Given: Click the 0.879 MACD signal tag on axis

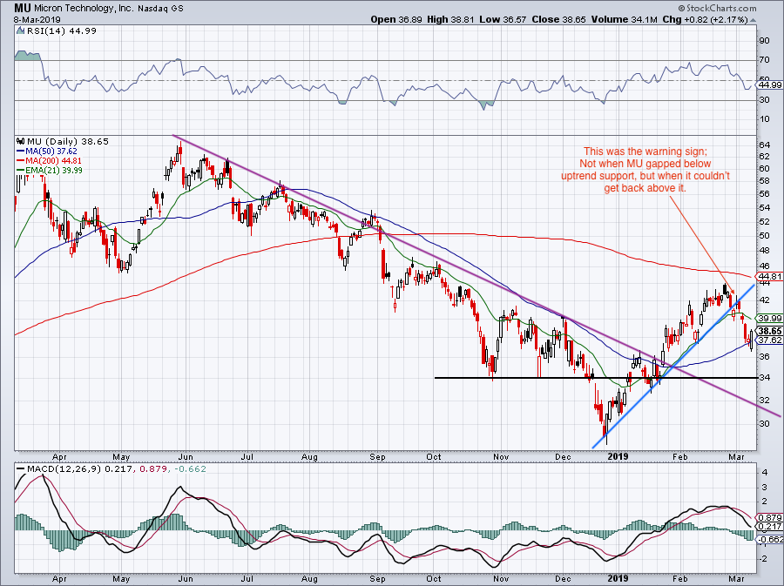Looking at the screenshot, I should (770, 518).
